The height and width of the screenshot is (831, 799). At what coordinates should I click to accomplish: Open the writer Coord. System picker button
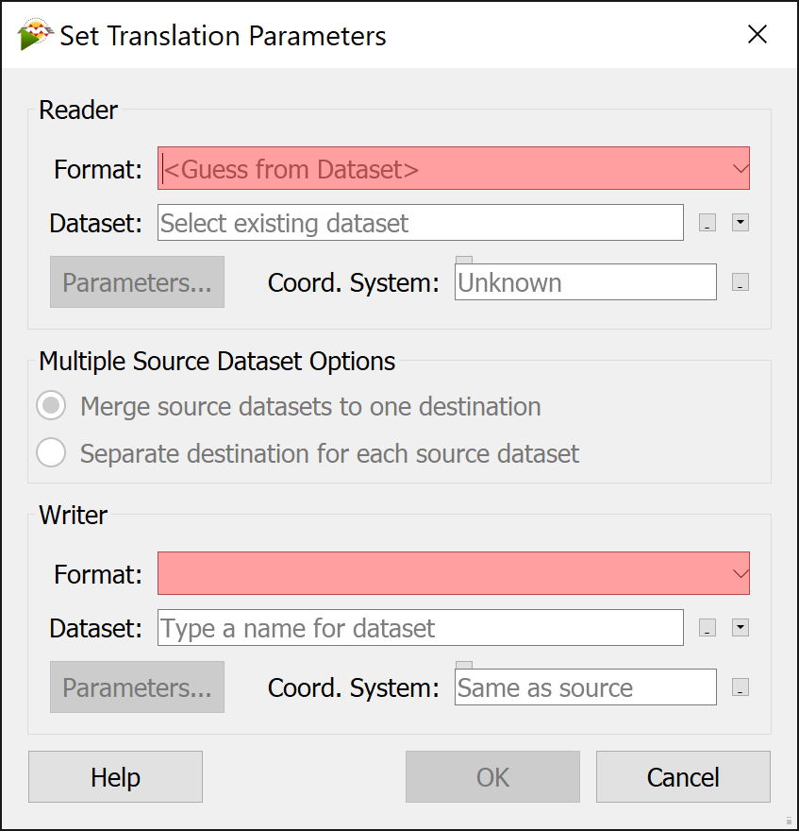pos(741,687)
